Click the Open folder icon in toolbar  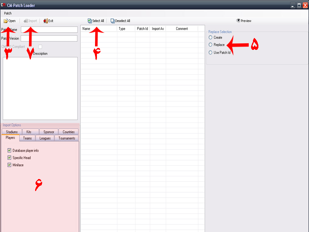pyautogui.click(x=5, y=21)
